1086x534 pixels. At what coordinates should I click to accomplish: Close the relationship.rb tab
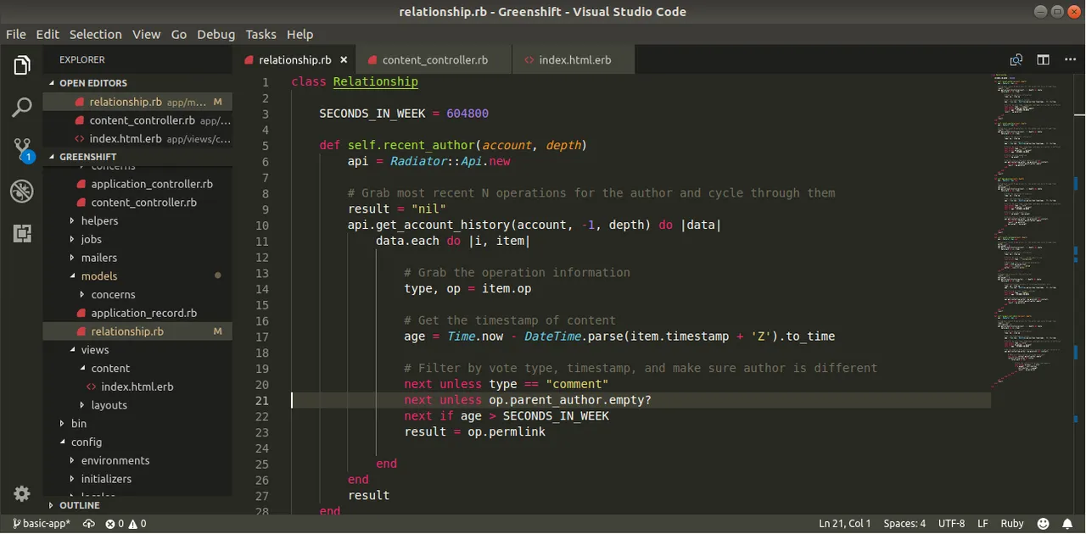[x=344, y=60]
